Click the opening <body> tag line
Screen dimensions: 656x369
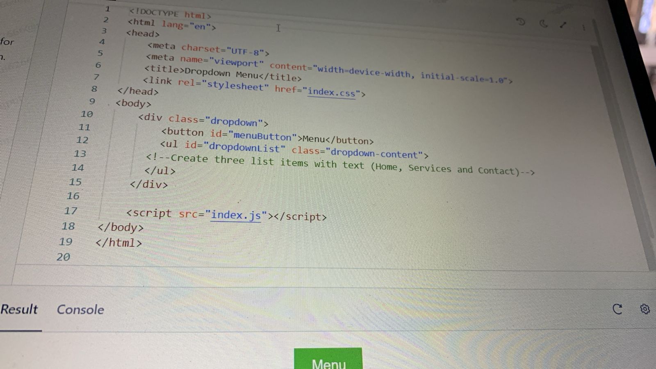(133, 103)
